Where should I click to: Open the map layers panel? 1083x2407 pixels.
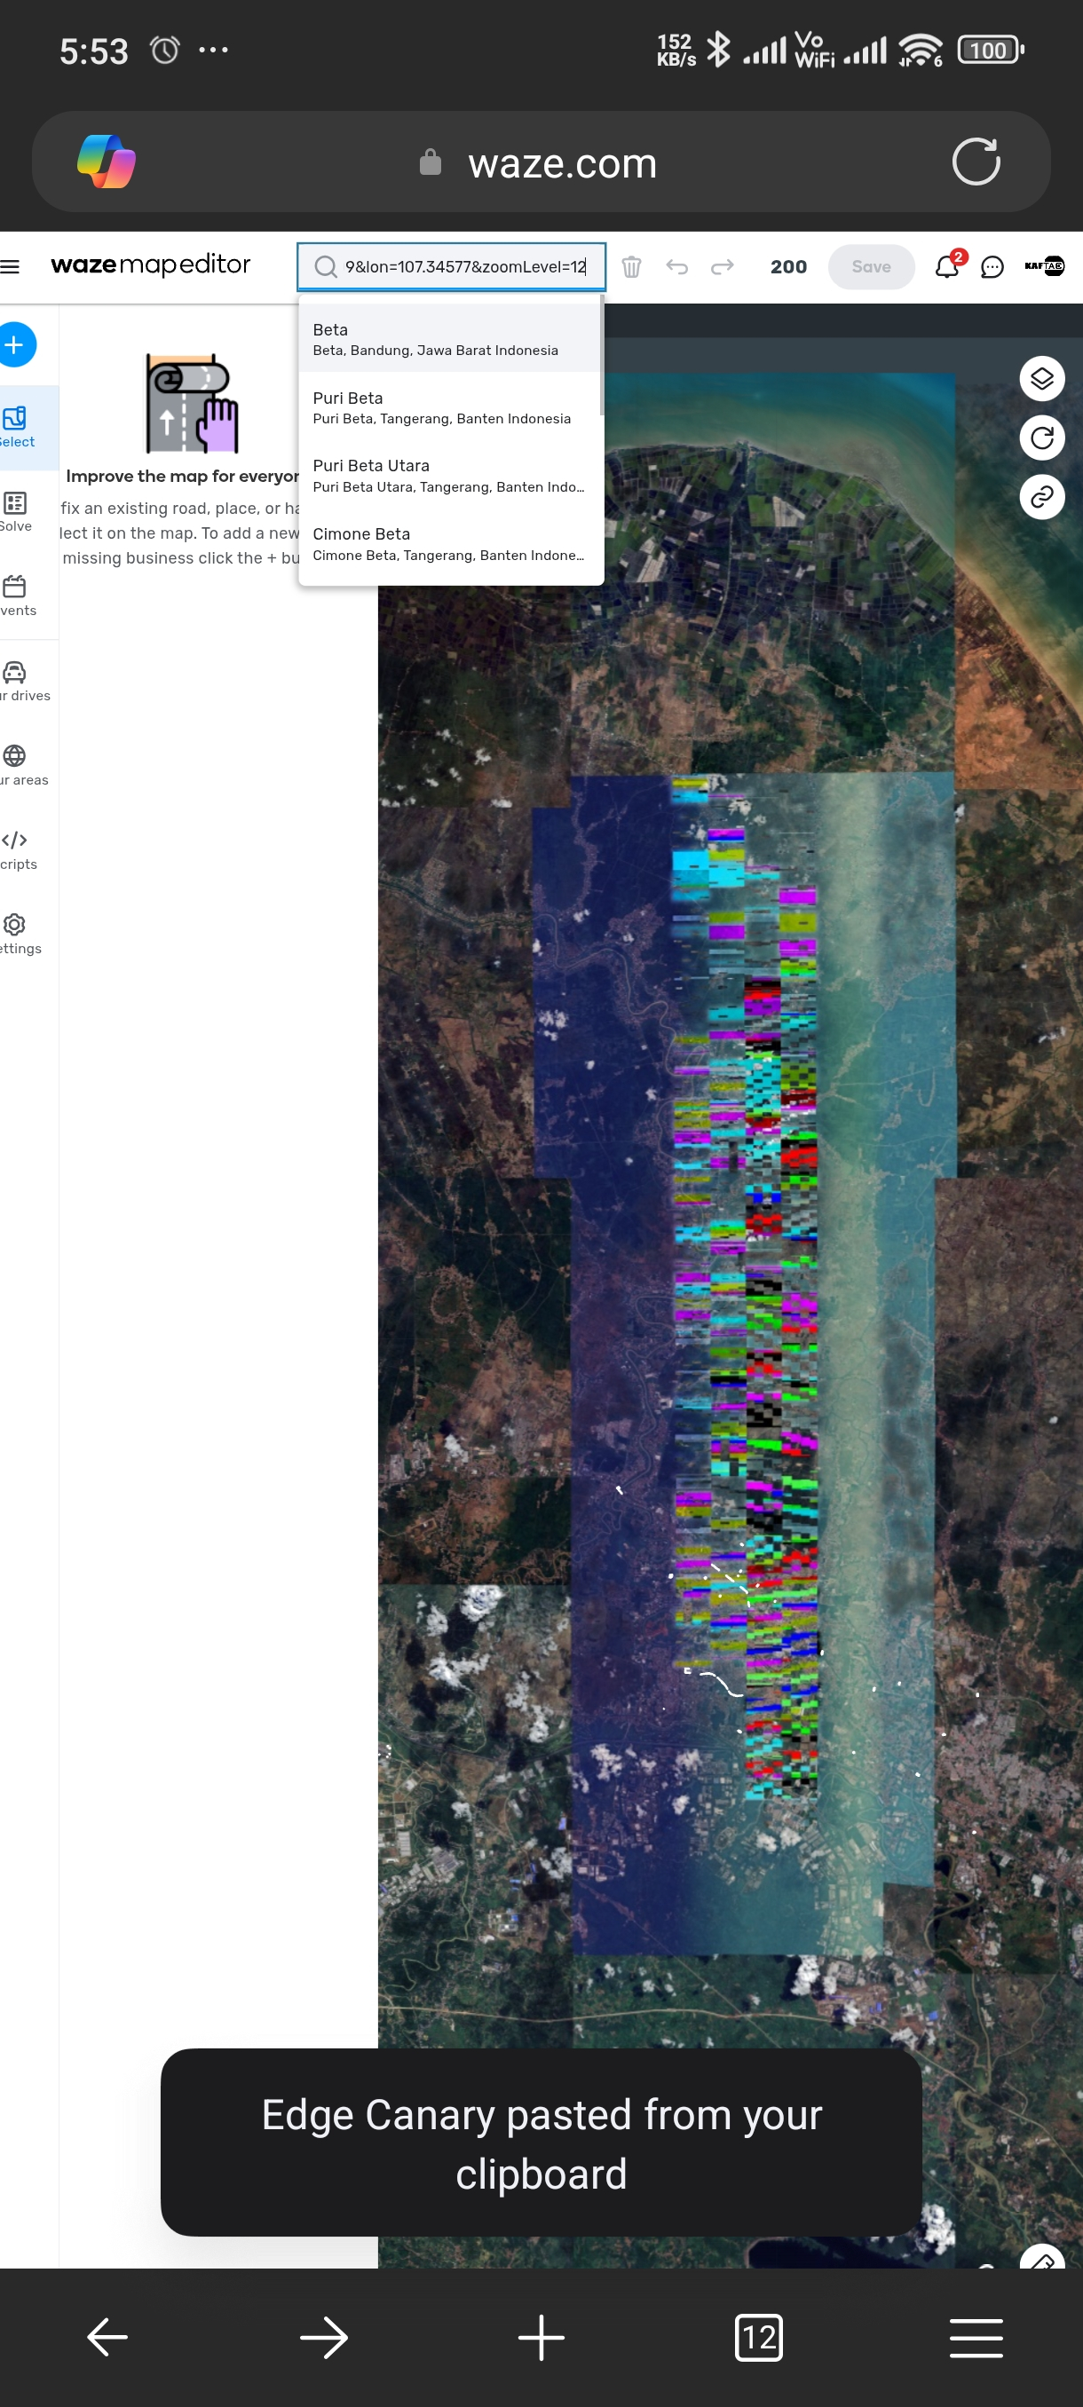click(x=1041, y=378)
